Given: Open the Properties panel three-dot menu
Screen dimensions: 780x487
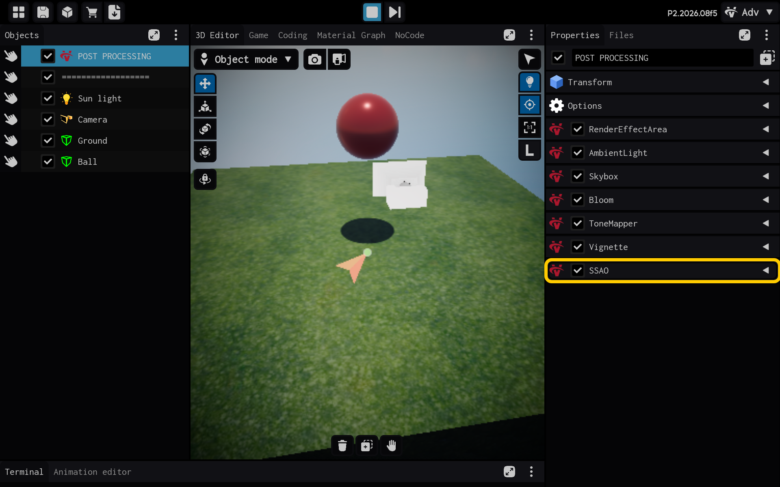Looking at the screenshot, I should (767, 35).
